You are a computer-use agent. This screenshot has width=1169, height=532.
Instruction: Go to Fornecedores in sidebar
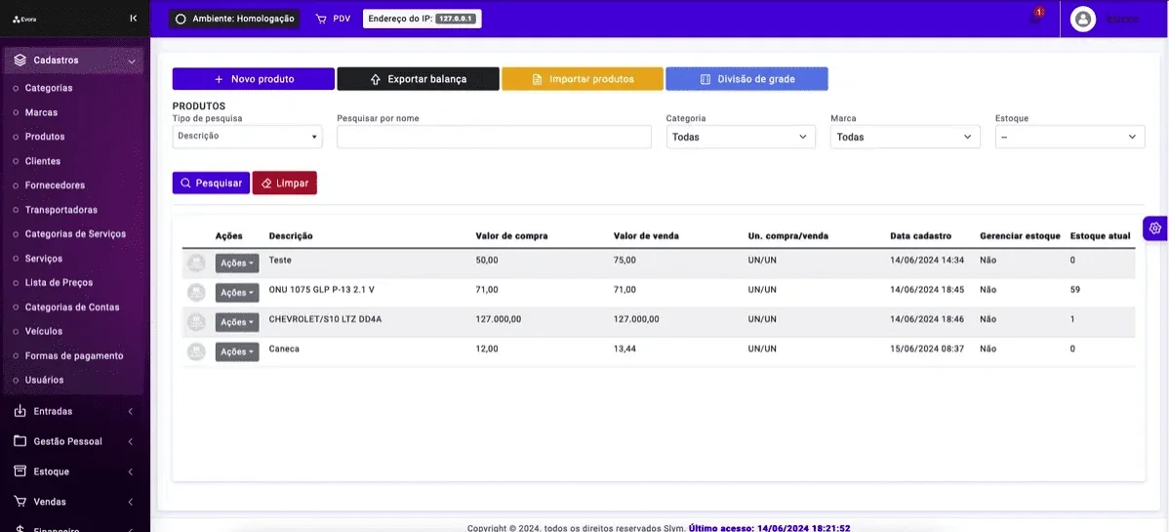pos(56,185)
